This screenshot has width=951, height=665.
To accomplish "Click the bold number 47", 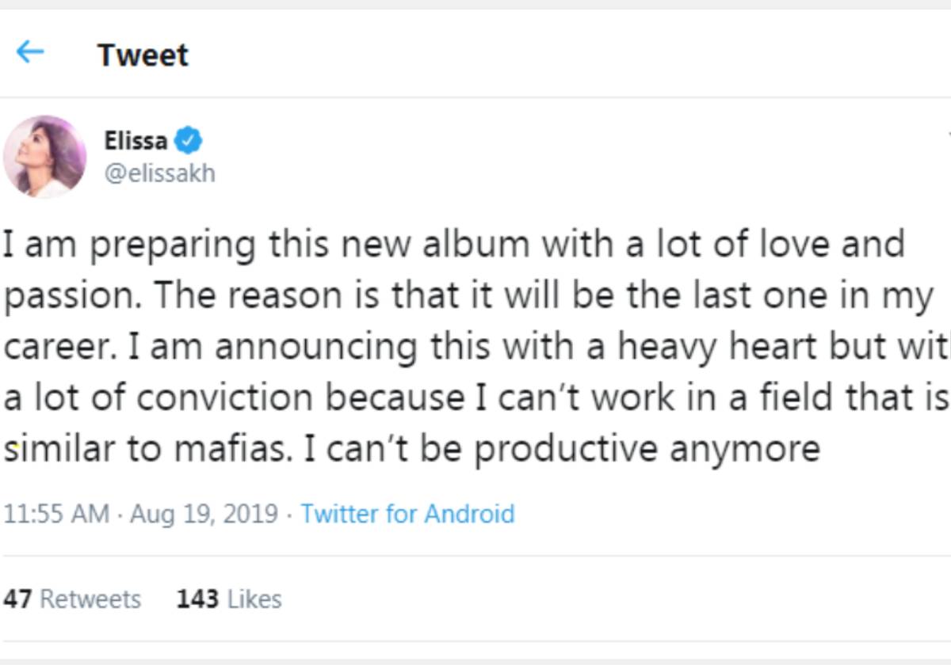I will 17,599.
